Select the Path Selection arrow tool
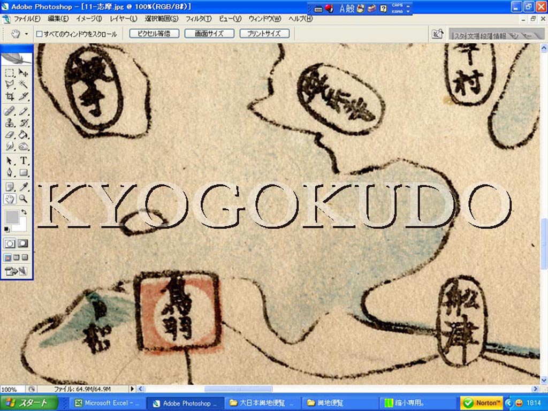 pos(10,161)
